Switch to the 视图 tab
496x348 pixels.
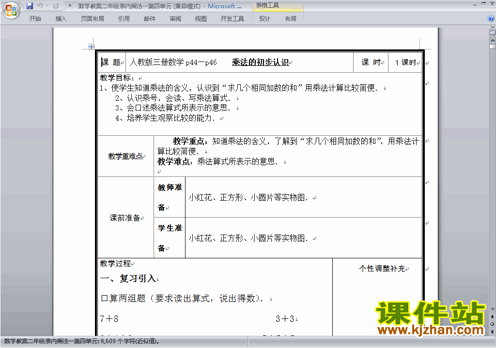201,19
